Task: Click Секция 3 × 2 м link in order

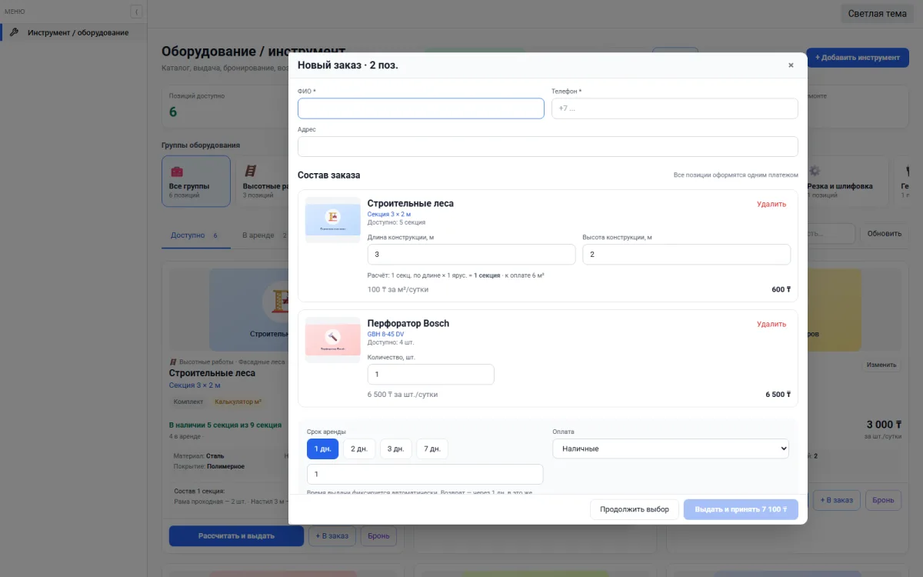Action: [389, 214]
